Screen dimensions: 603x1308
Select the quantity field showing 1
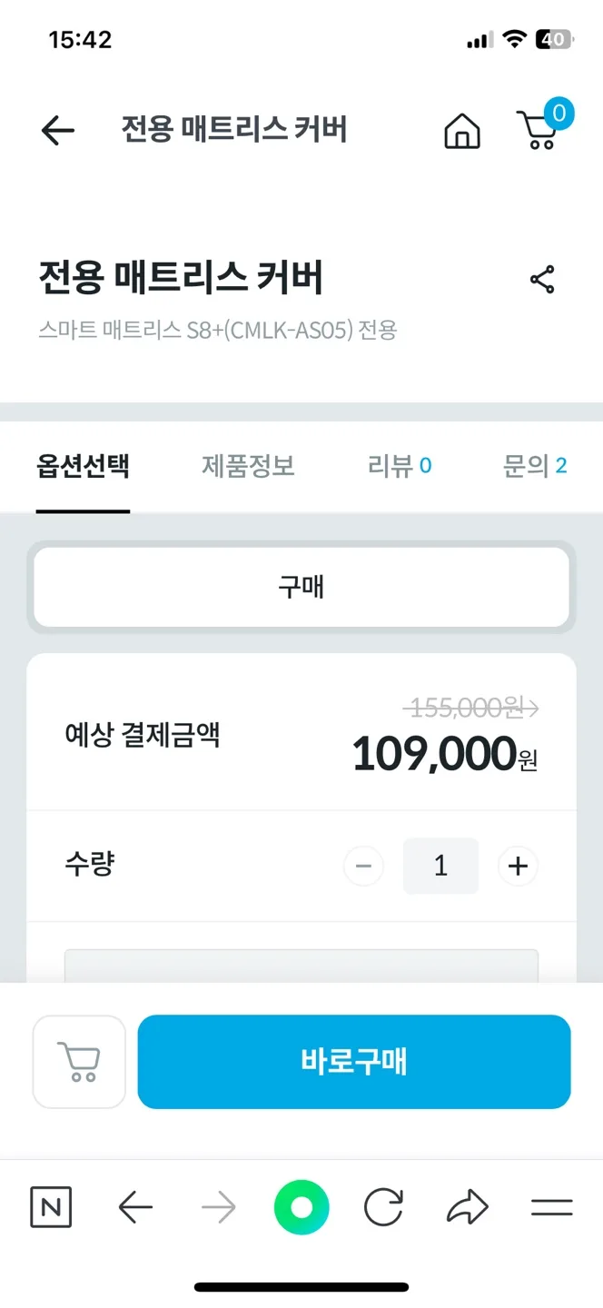pos(440,866)
